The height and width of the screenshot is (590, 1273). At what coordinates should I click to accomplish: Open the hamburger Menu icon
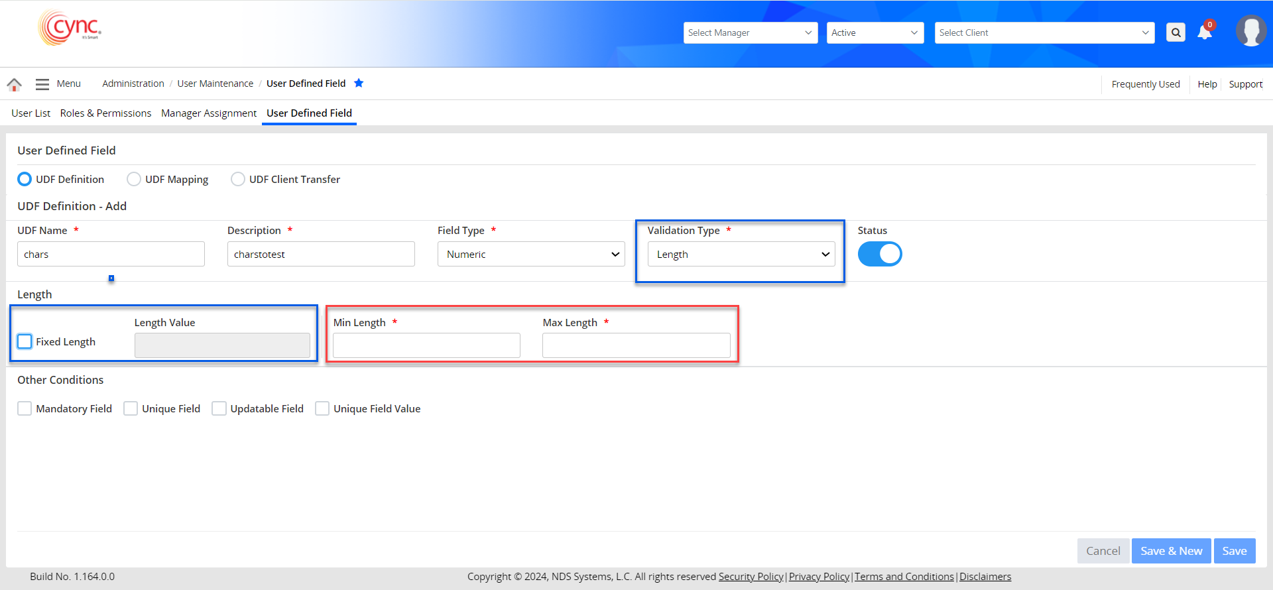[x=42, y=84]
